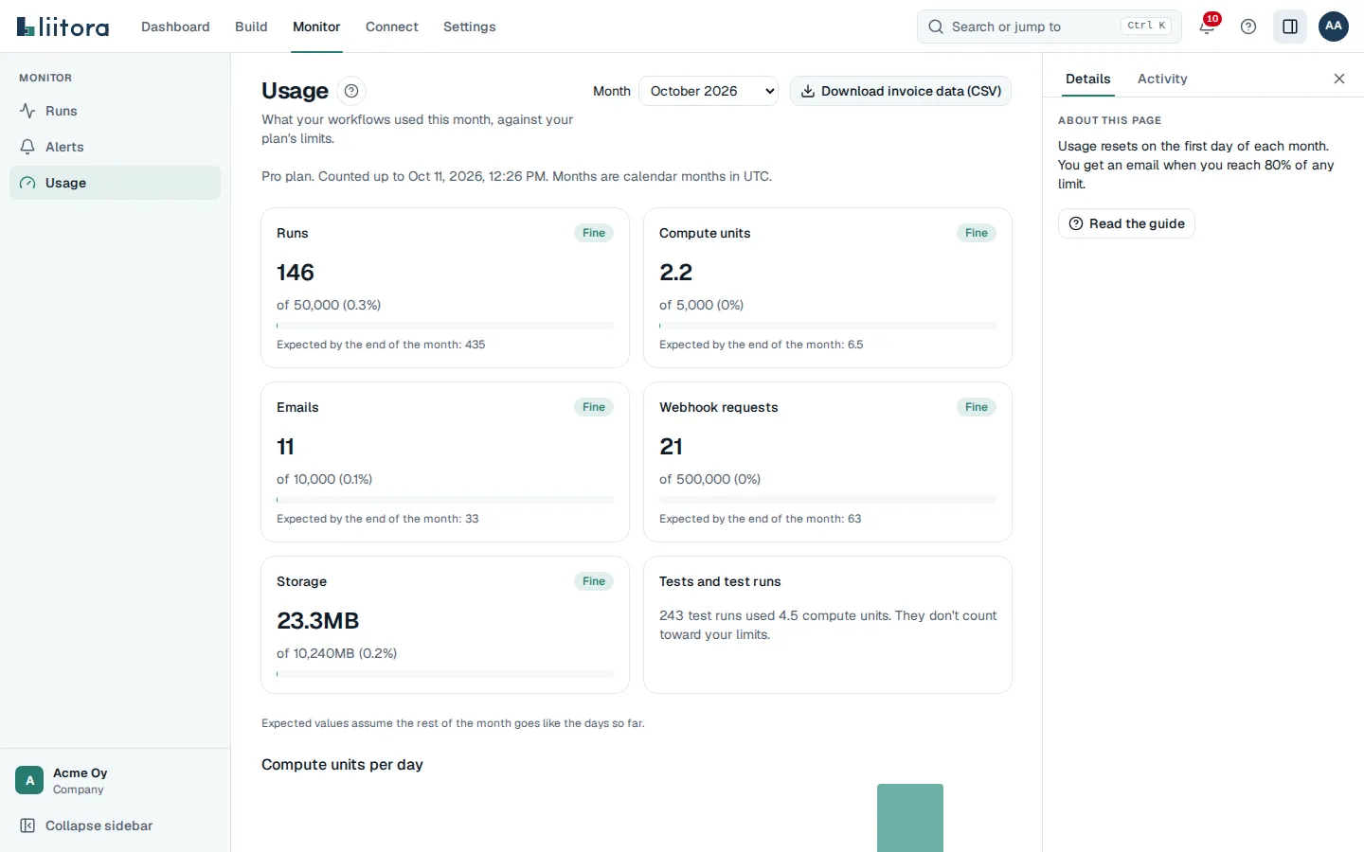Switch to the Activity tab
This screenshot has width=1364, height=852.
(x=1162, y=79)
